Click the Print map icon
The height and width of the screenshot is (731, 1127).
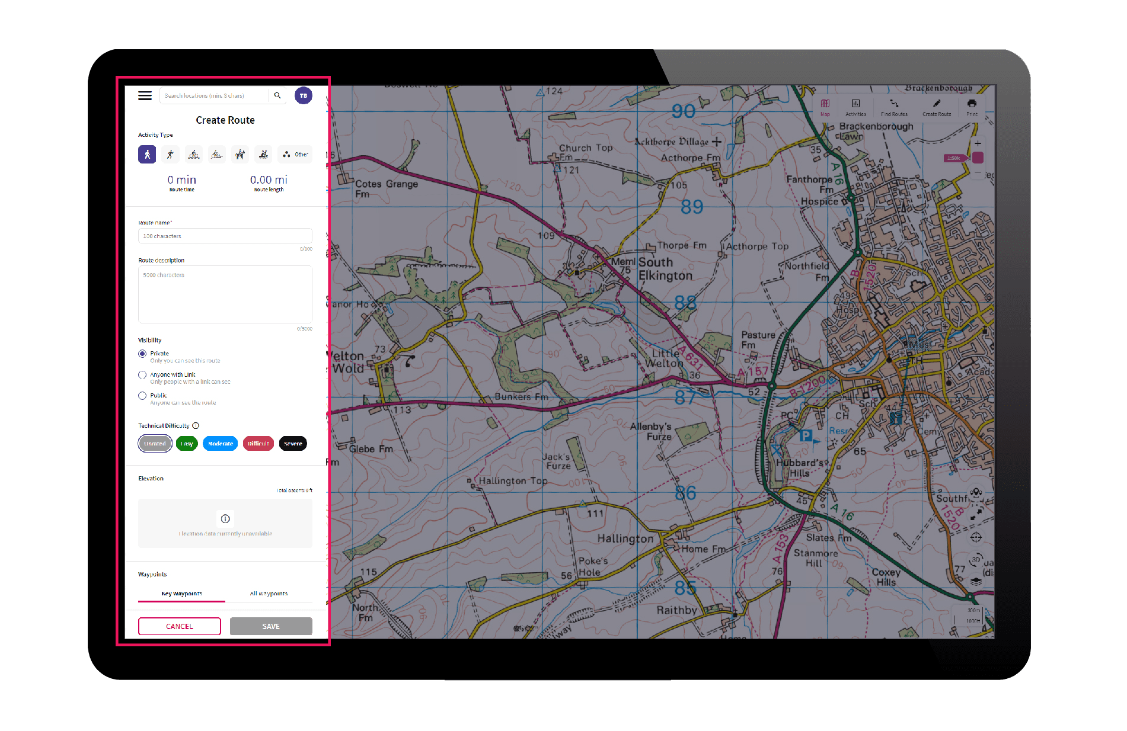click(x=972, y=108)
